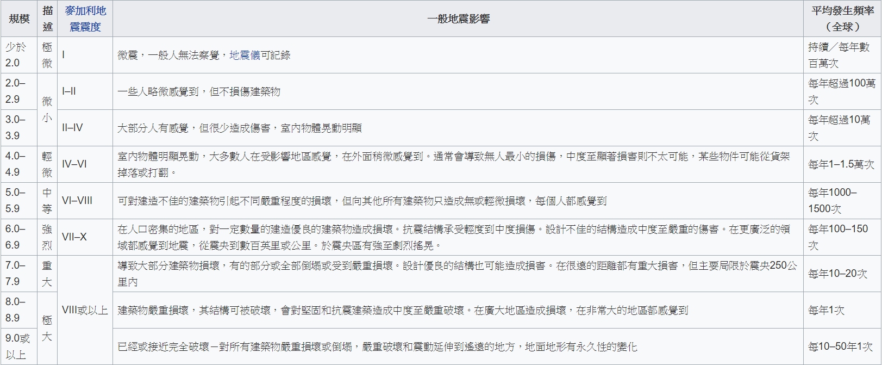Click the 4.0–4.9 magnitude cell
This screenshot has width=882, height=365.
19,164
